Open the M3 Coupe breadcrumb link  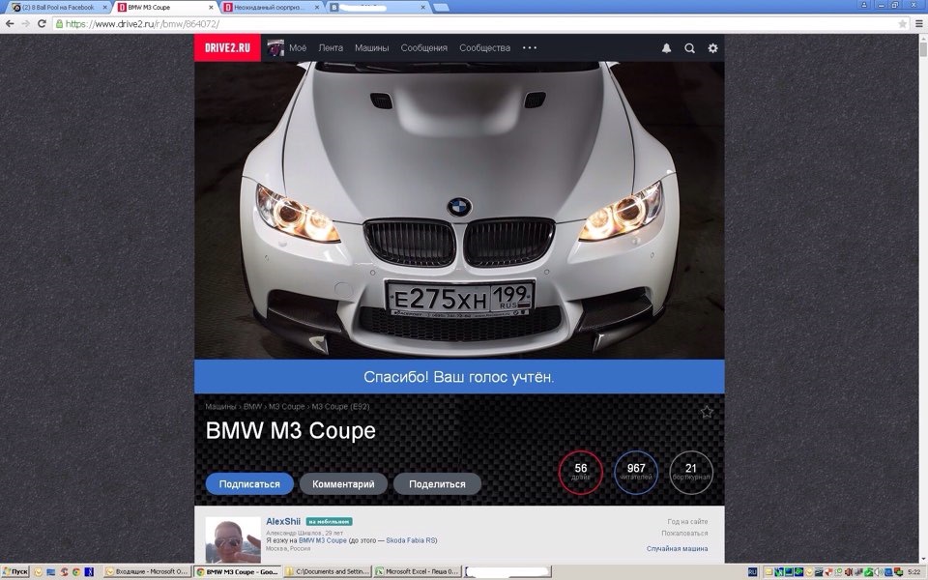[x=286, y=407]
